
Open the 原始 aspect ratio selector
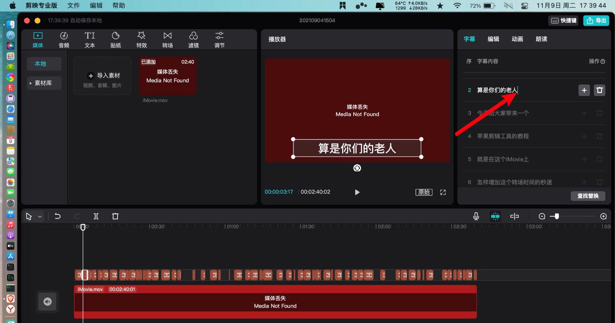(x=424, y=192)
